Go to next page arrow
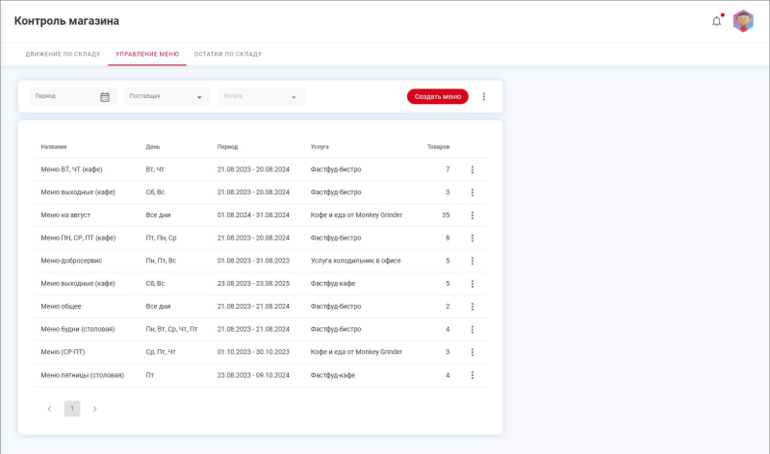The width and height of the screenshot is (770, 454). pos(94,409)
